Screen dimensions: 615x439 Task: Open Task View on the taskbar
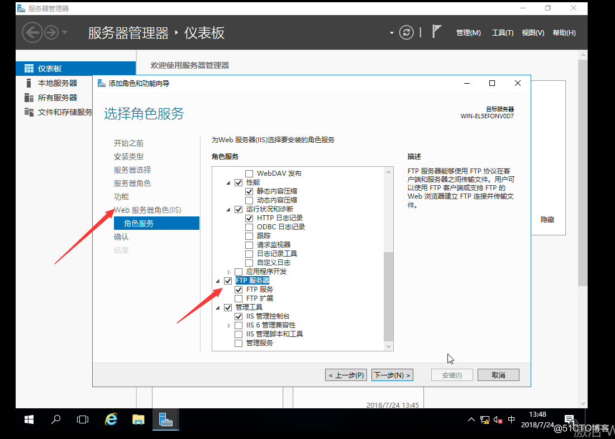83,419
